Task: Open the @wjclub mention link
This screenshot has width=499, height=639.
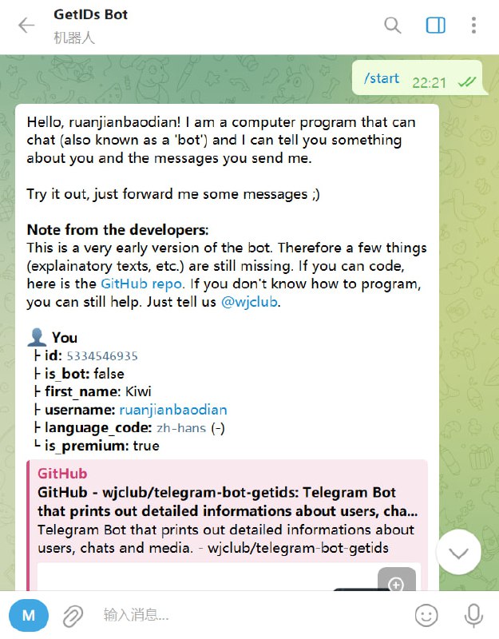Action: pyautogui.click(x=249, y=302)
